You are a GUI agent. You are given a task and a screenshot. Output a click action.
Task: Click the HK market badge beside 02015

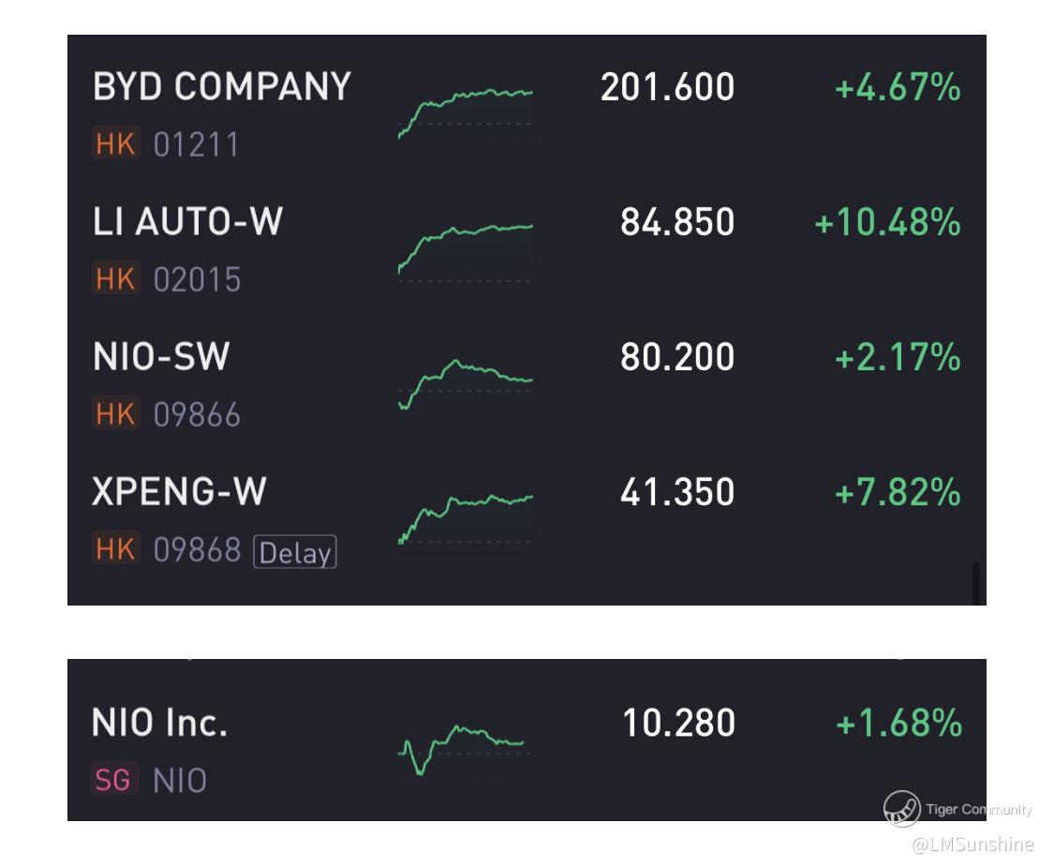coord(115,277)
